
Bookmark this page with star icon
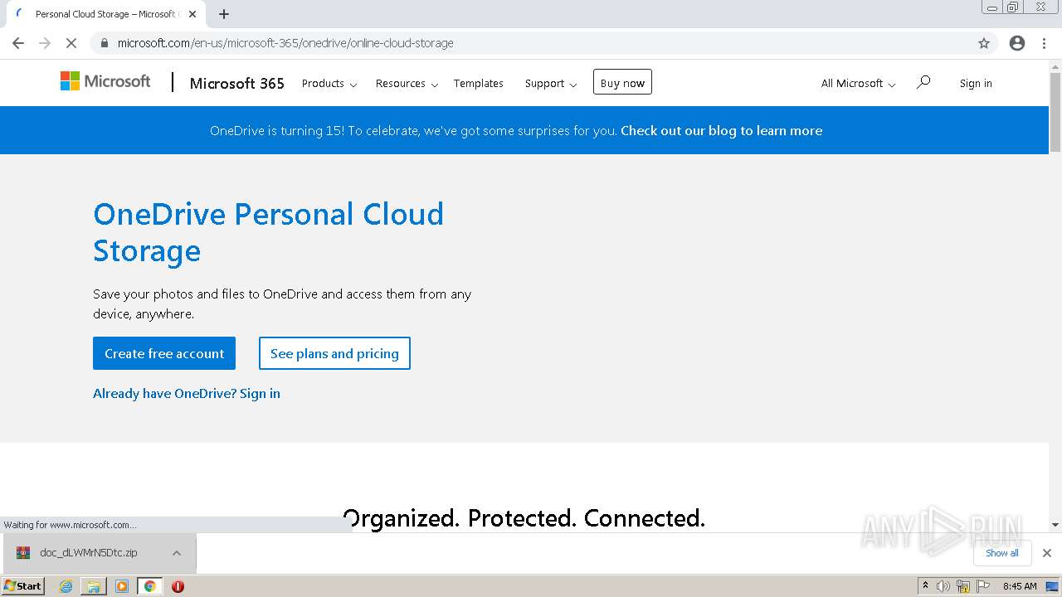984,43
